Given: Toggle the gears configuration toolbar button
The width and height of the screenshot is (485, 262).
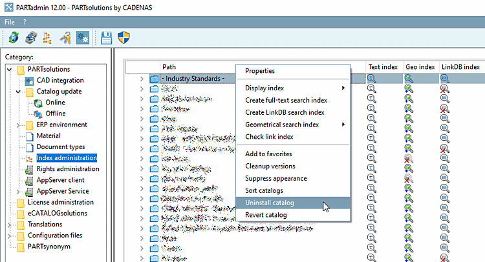Looking at the screenshot, I should point(83,37).
